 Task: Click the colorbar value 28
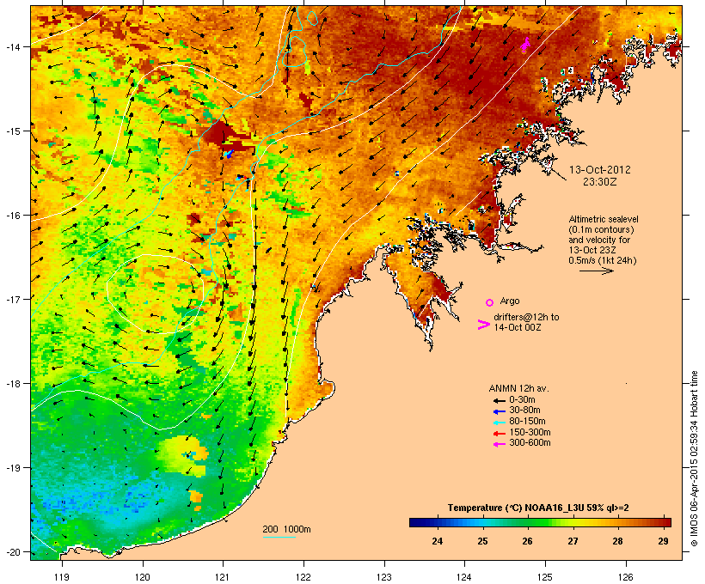[x=618, y=541]
